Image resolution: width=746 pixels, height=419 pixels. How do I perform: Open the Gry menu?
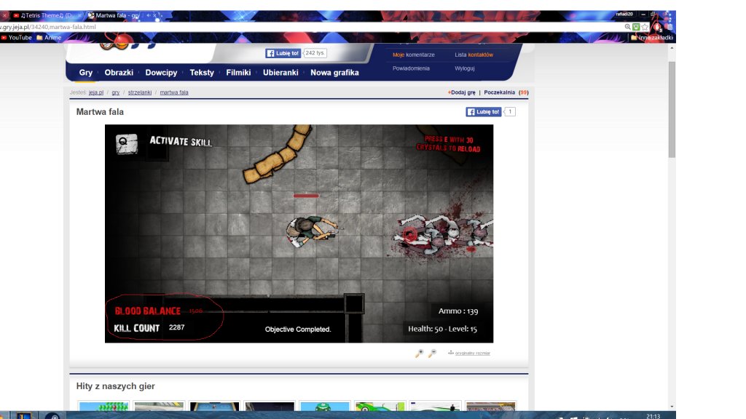[86, 73]
